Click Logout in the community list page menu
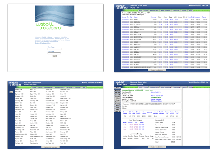Viewport: 216px width, 165px height. coord(39,87)
